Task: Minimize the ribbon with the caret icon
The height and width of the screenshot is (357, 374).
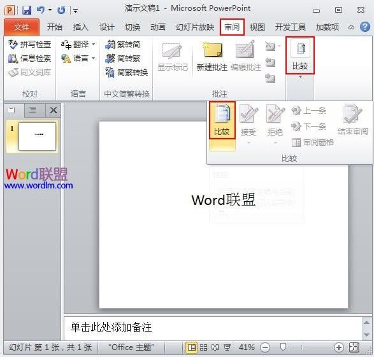Action: (351, 27)
